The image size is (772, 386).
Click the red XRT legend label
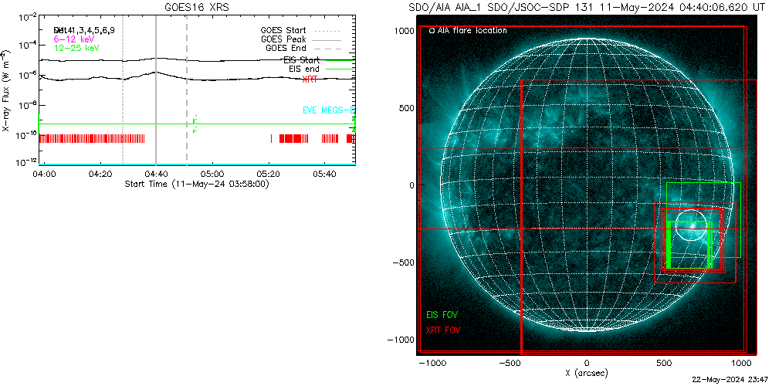pos(310,79)
